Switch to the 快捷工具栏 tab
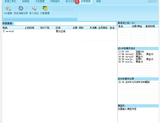Viewport: 160px width, 123px height. coord(10,1)
